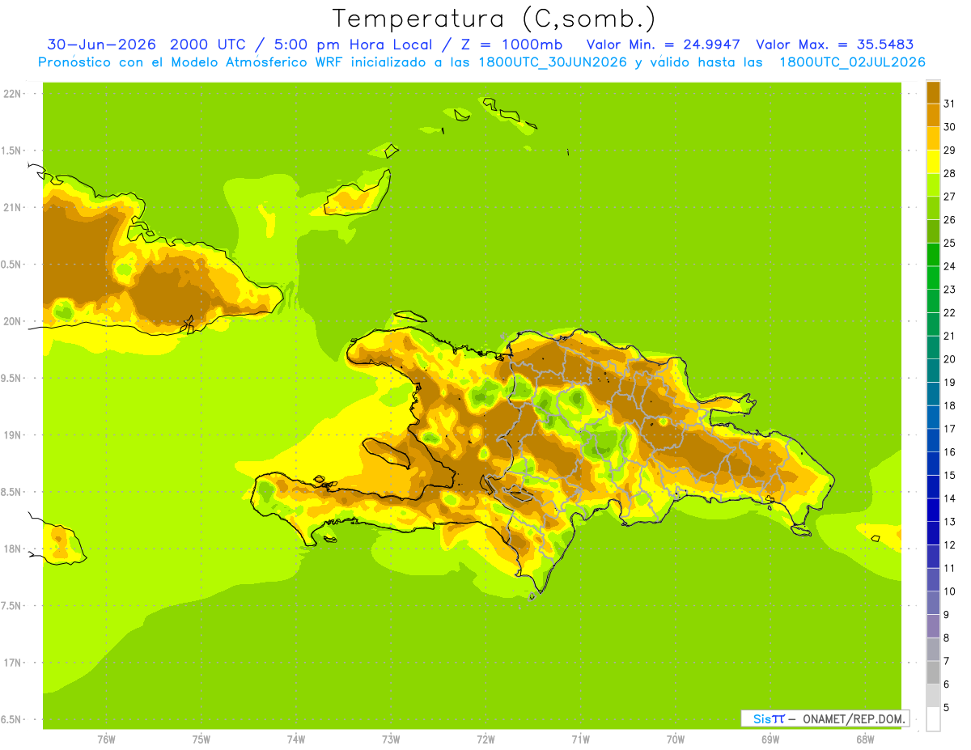Click 'Valor Max. = 35.5483' readout

coord(834,44)
